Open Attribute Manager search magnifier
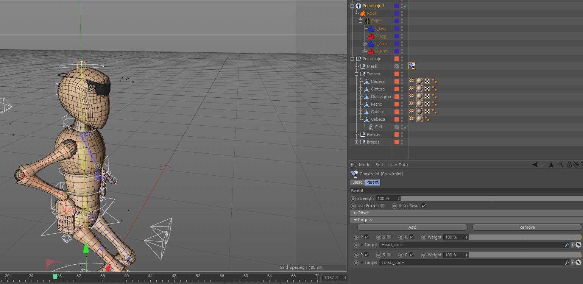 pos(561,164)
